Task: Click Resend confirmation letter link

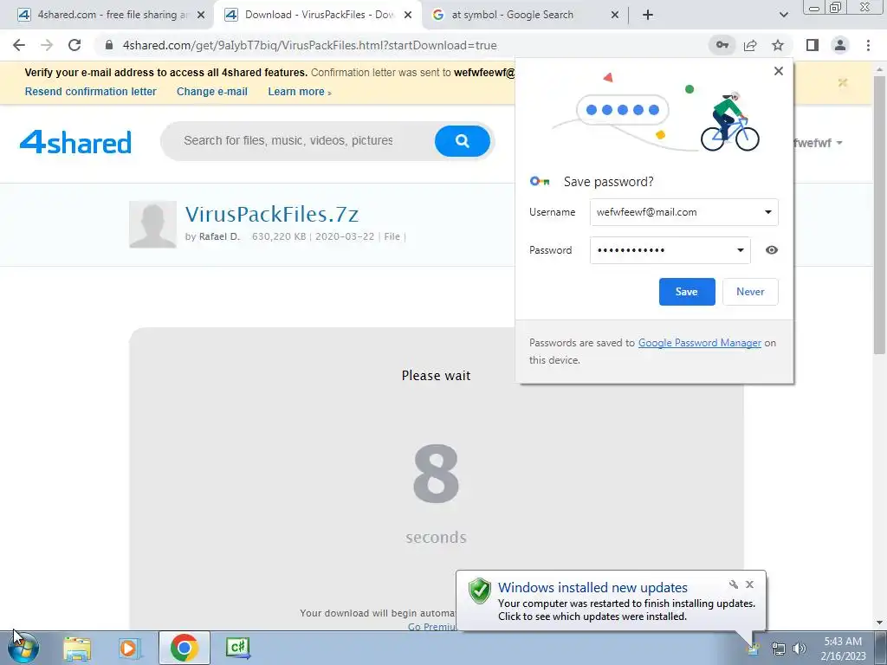Action: tap(90, 92)
